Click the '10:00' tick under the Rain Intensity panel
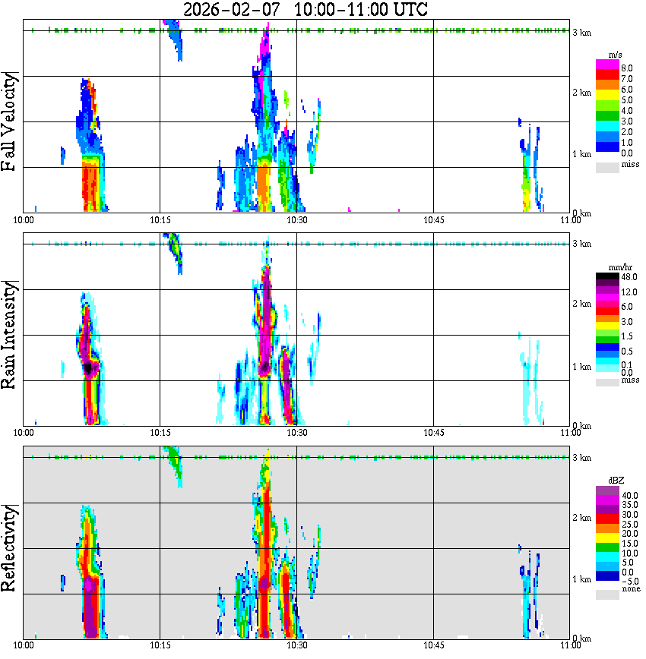Image resolution: width=646 pixels, height=659 pixels. pyautogui.click(x=24, y=433)
